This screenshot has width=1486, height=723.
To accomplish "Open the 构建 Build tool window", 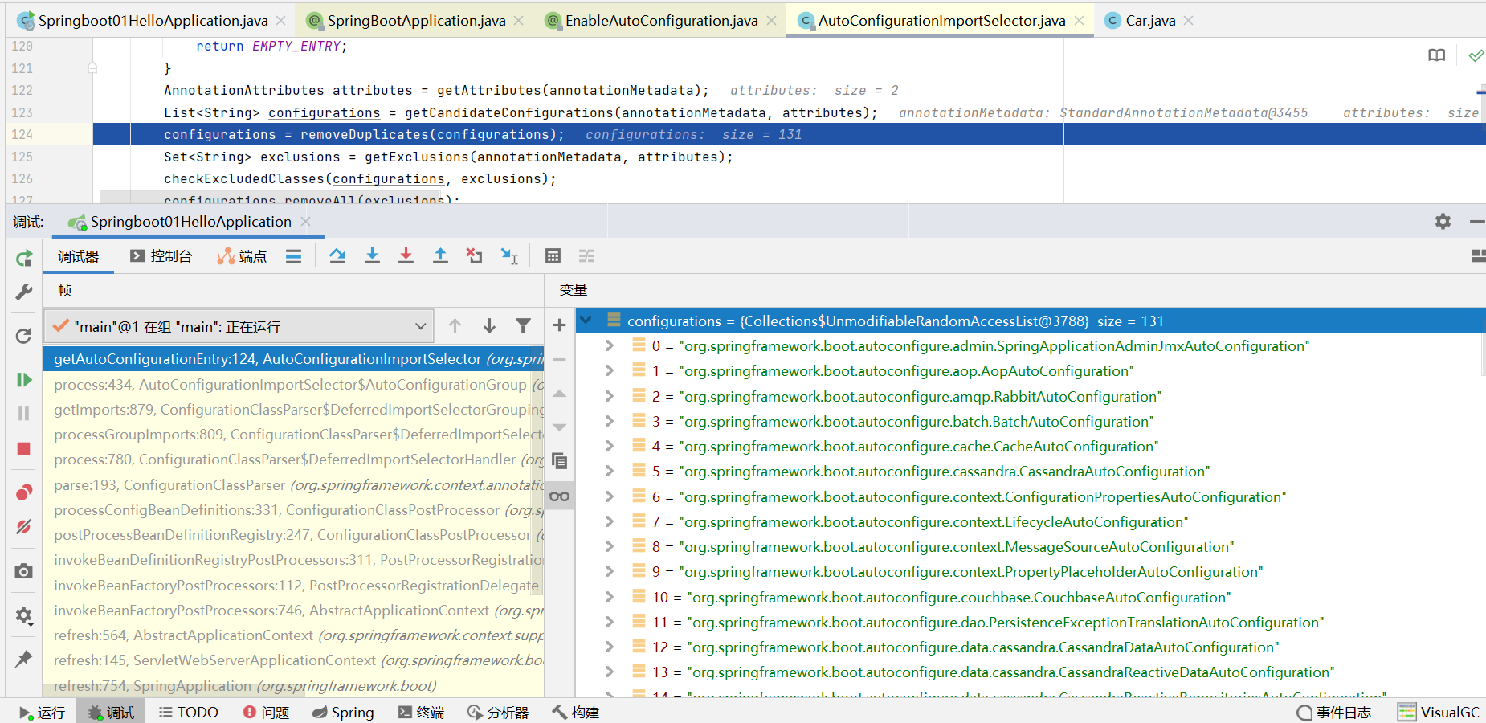I will (575, 712).
